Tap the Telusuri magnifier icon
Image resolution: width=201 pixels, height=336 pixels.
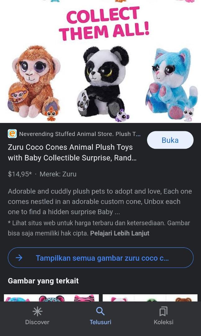click(x=100, y=311)
